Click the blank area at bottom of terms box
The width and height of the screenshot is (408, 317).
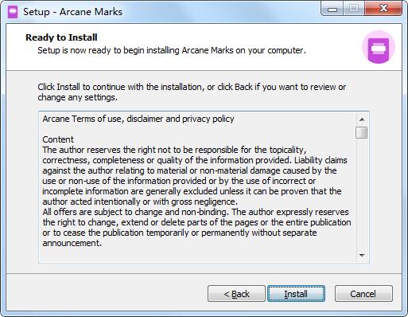click(196, 256)
